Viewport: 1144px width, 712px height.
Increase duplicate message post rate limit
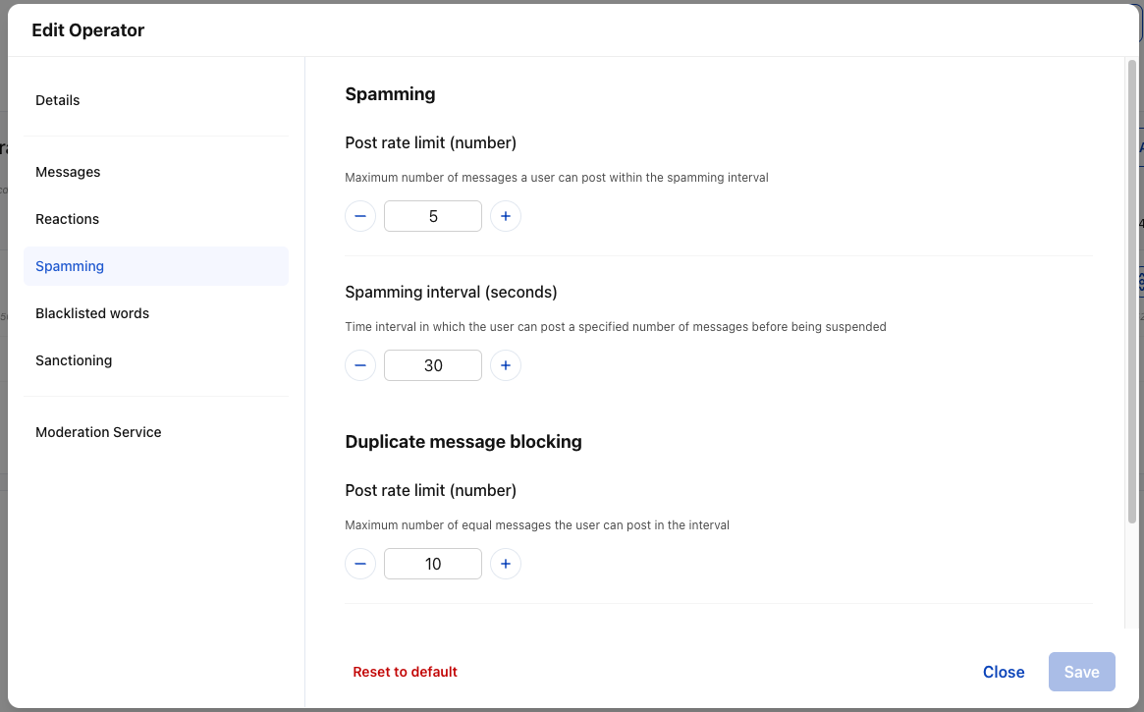pyautogui.click(x=506, y=564)
